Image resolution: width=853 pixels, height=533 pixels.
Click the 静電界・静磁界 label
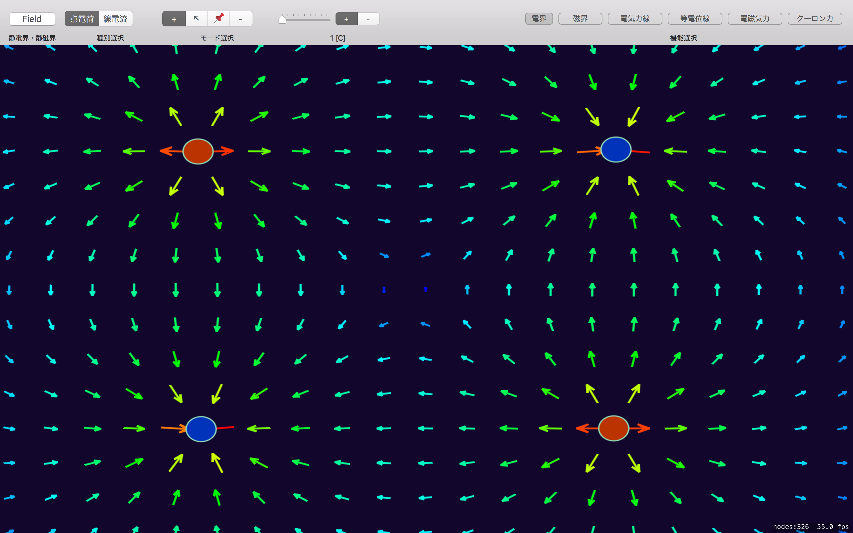pos(32,38)
